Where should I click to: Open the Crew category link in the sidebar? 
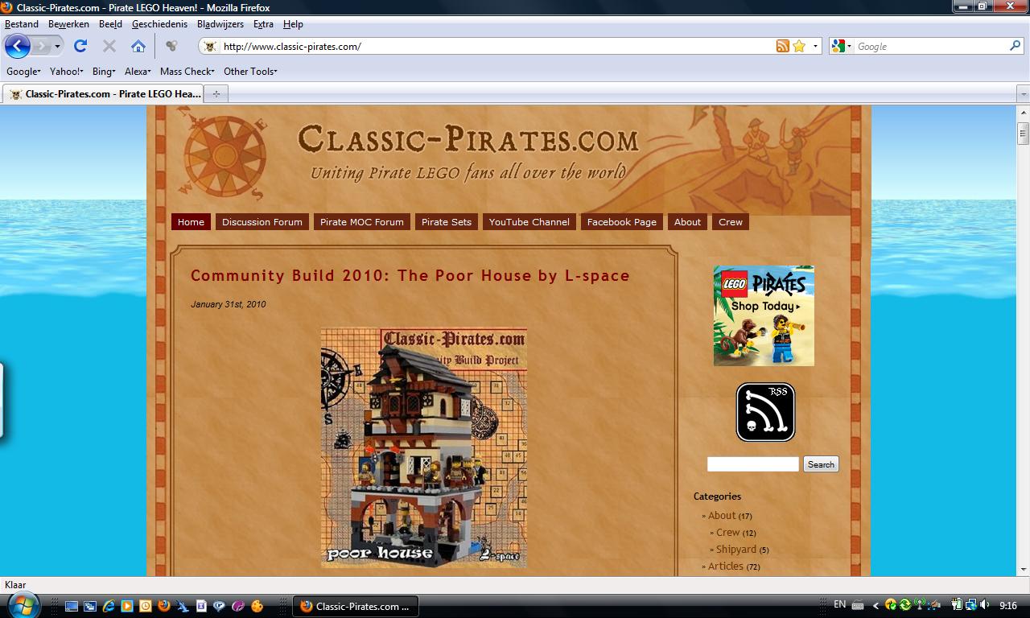[x=727, y=533]
